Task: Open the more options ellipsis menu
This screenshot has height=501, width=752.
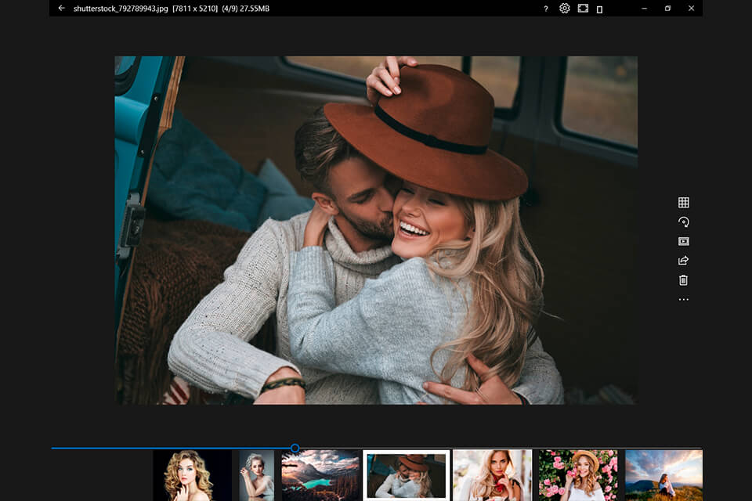Action: (683, 298)
